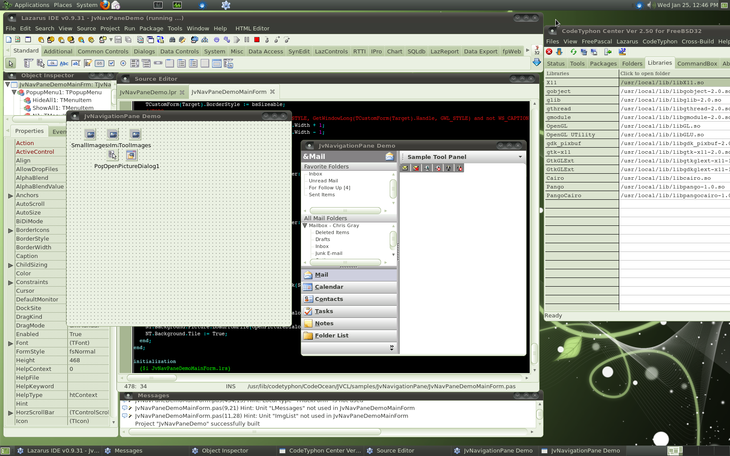Expand the Anchors property in Object Inspector
The height and width of the screenshot is (456, 730).
tap(10, 195)
